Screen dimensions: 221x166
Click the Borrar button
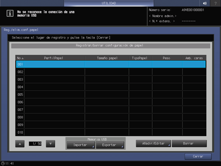(189, 143)
